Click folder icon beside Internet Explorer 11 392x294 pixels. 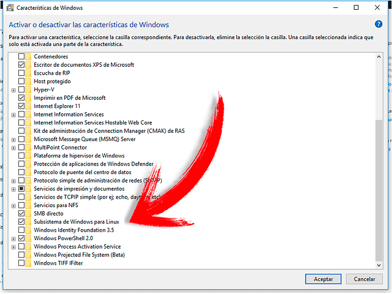click(x=28, y=106)
